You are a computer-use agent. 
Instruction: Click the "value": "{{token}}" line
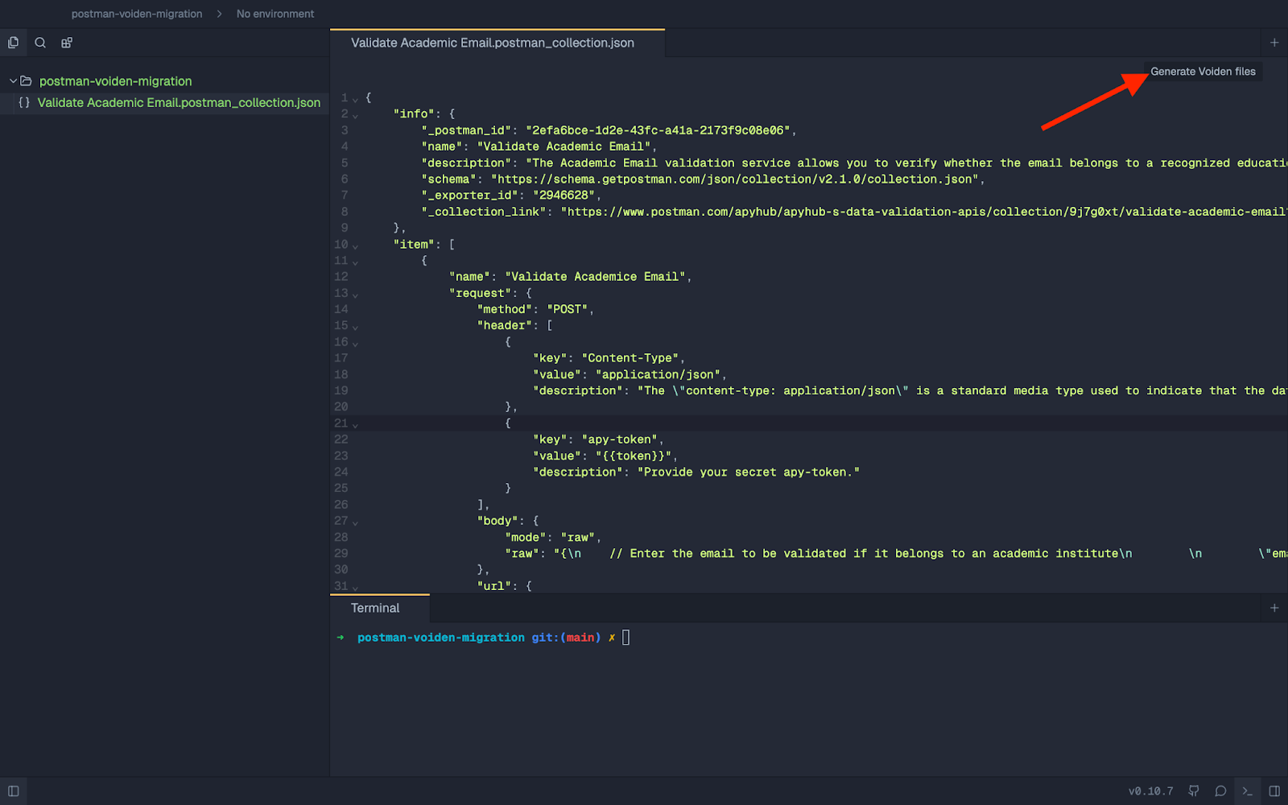pos(605,456)
